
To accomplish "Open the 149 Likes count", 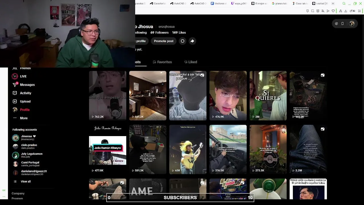I will 179,32.
